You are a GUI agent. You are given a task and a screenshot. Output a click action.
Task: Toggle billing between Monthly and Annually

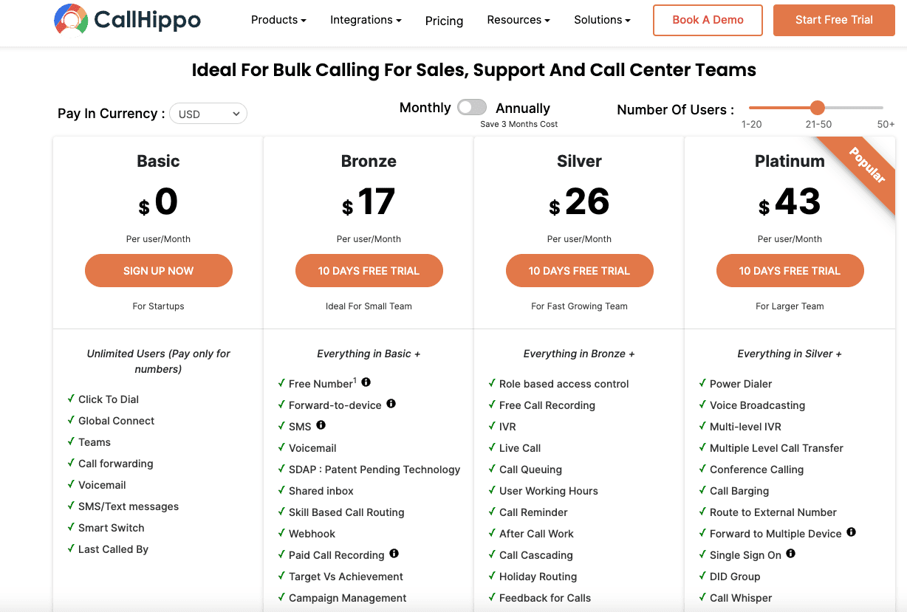(x=472, y=108)
